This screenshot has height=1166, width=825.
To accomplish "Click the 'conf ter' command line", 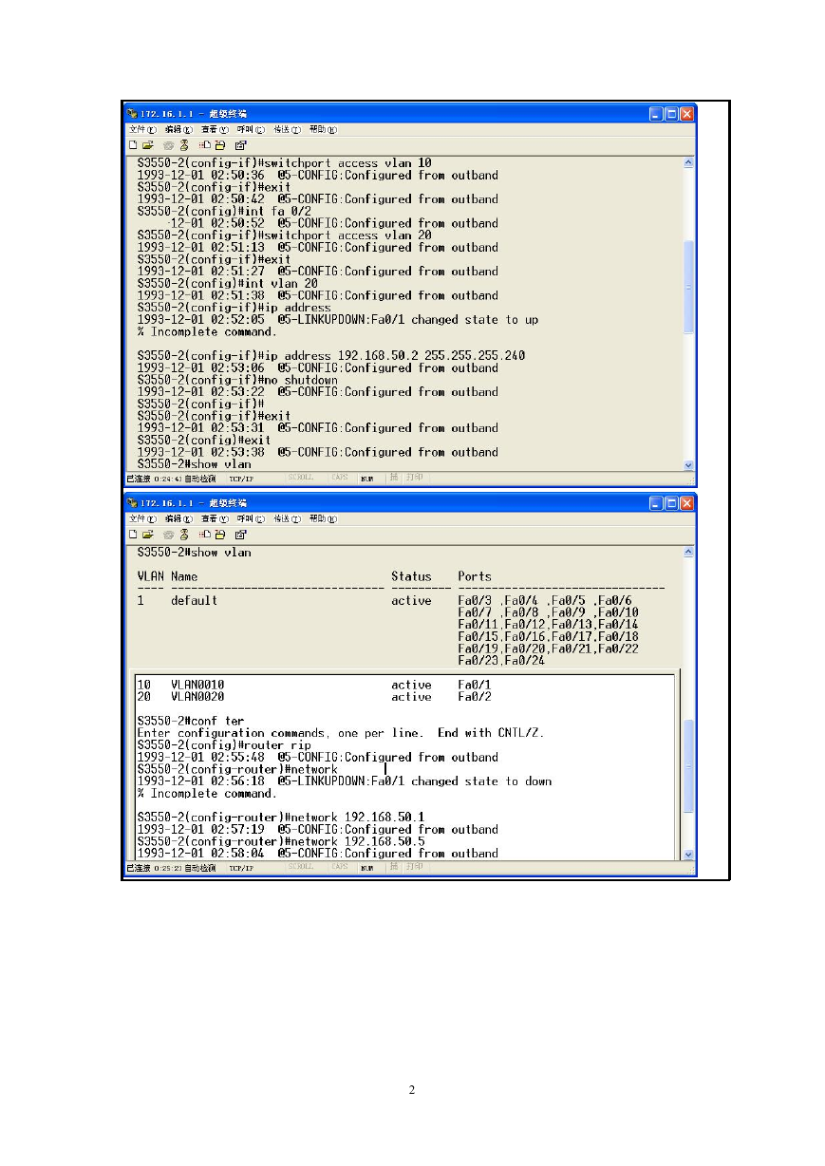I will [x=190, y=721].
